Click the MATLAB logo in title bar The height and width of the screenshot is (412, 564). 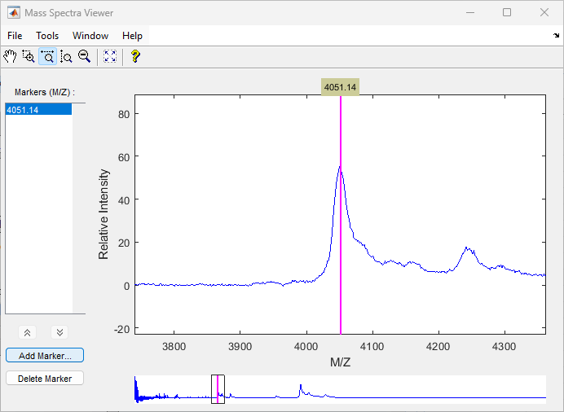click(14, 12)
